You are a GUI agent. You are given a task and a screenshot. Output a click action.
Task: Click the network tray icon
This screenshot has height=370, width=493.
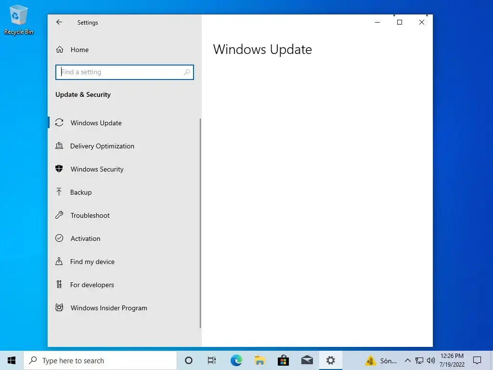(x=419, y=360)
